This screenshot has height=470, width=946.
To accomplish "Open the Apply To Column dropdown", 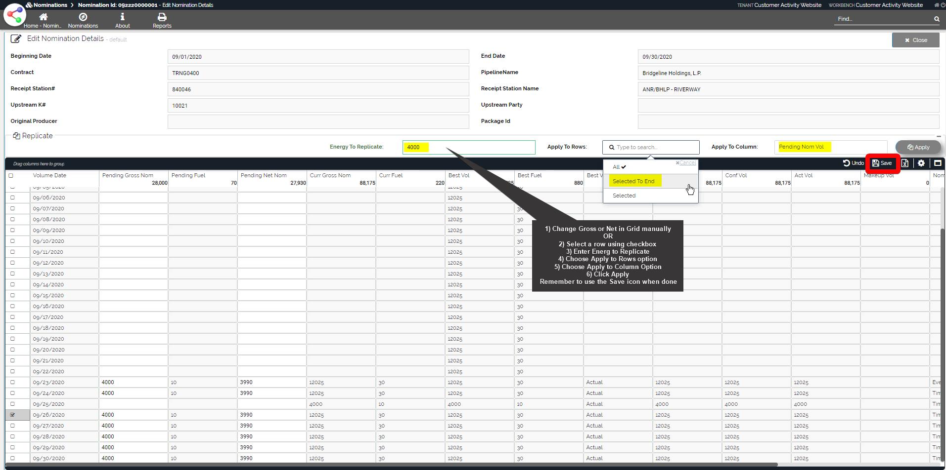I will pyautogui.click(x=830, y=147).
